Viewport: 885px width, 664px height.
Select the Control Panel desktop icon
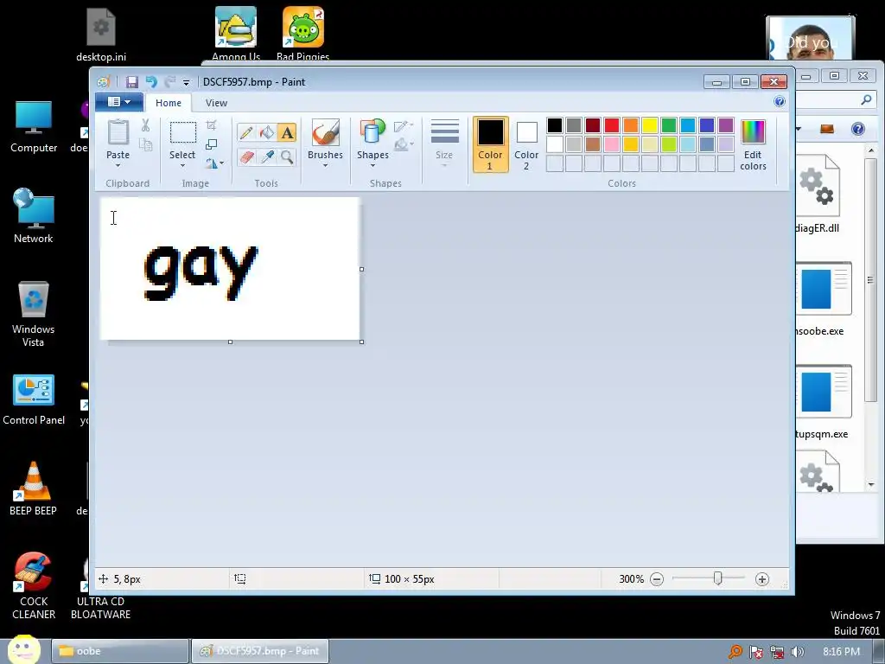pos(34,399)
